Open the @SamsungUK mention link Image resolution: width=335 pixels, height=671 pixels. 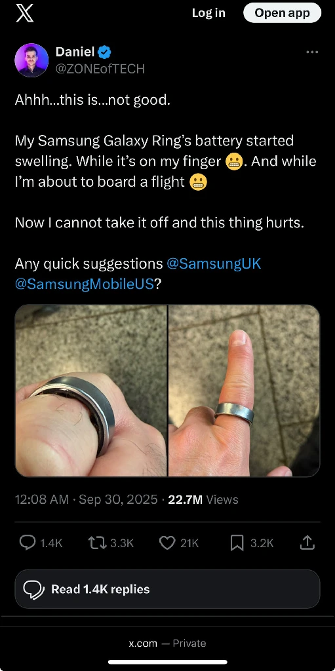pyautogui.click(x=213, y=263)
